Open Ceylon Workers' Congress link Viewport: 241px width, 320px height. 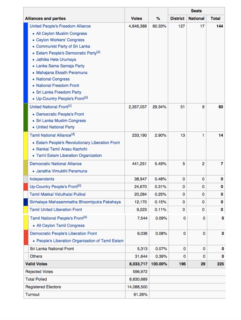pyautogui.click(x=60, y=40)
